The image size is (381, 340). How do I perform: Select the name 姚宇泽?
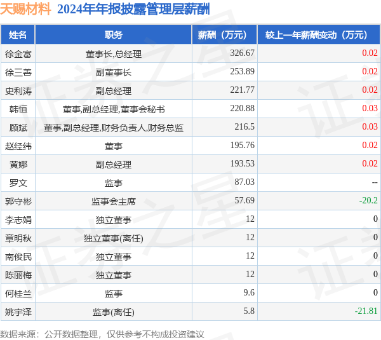click(18, 312)
